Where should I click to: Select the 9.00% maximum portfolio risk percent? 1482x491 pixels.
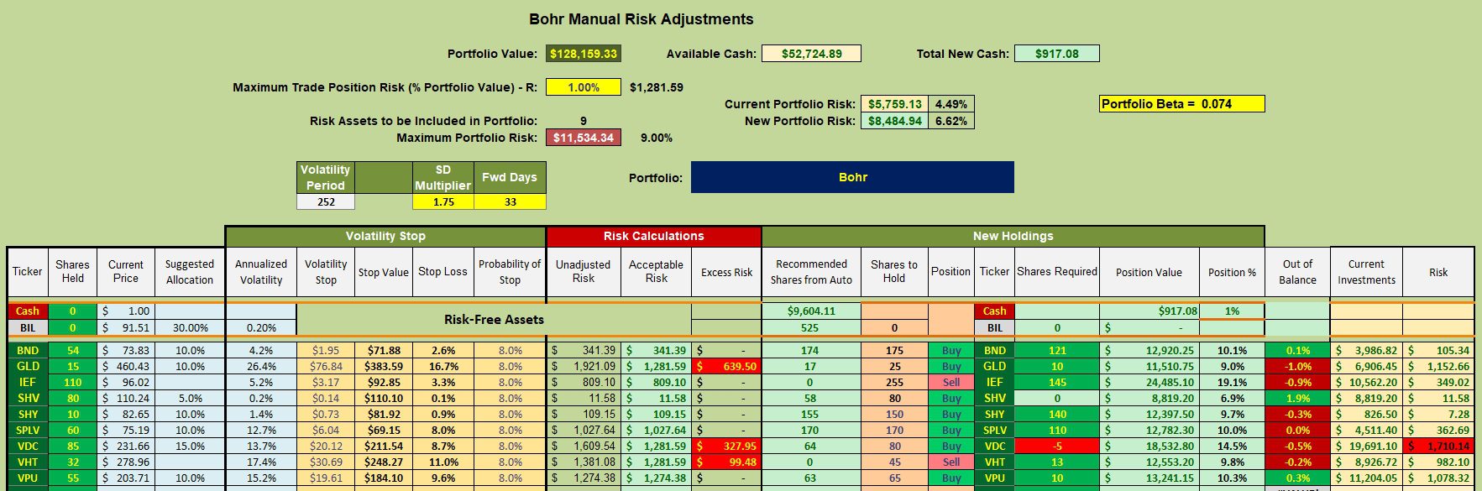point(656,138)
